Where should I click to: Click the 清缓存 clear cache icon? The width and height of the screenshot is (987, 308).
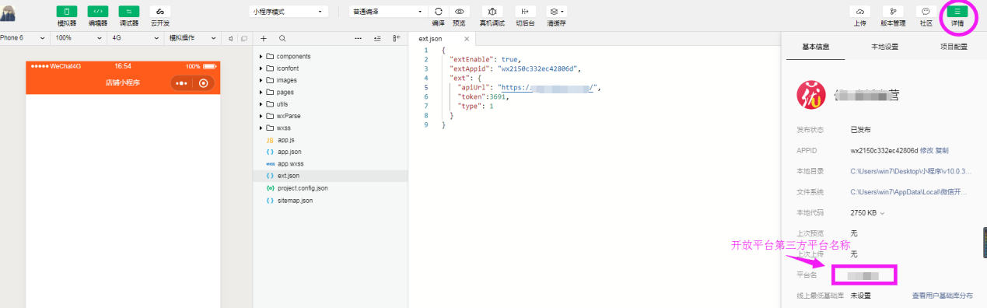[x=556, y=12]
